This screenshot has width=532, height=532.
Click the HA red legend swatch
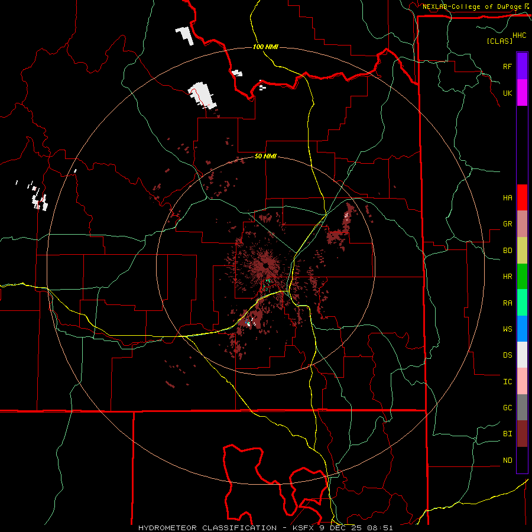click(522, 197)
